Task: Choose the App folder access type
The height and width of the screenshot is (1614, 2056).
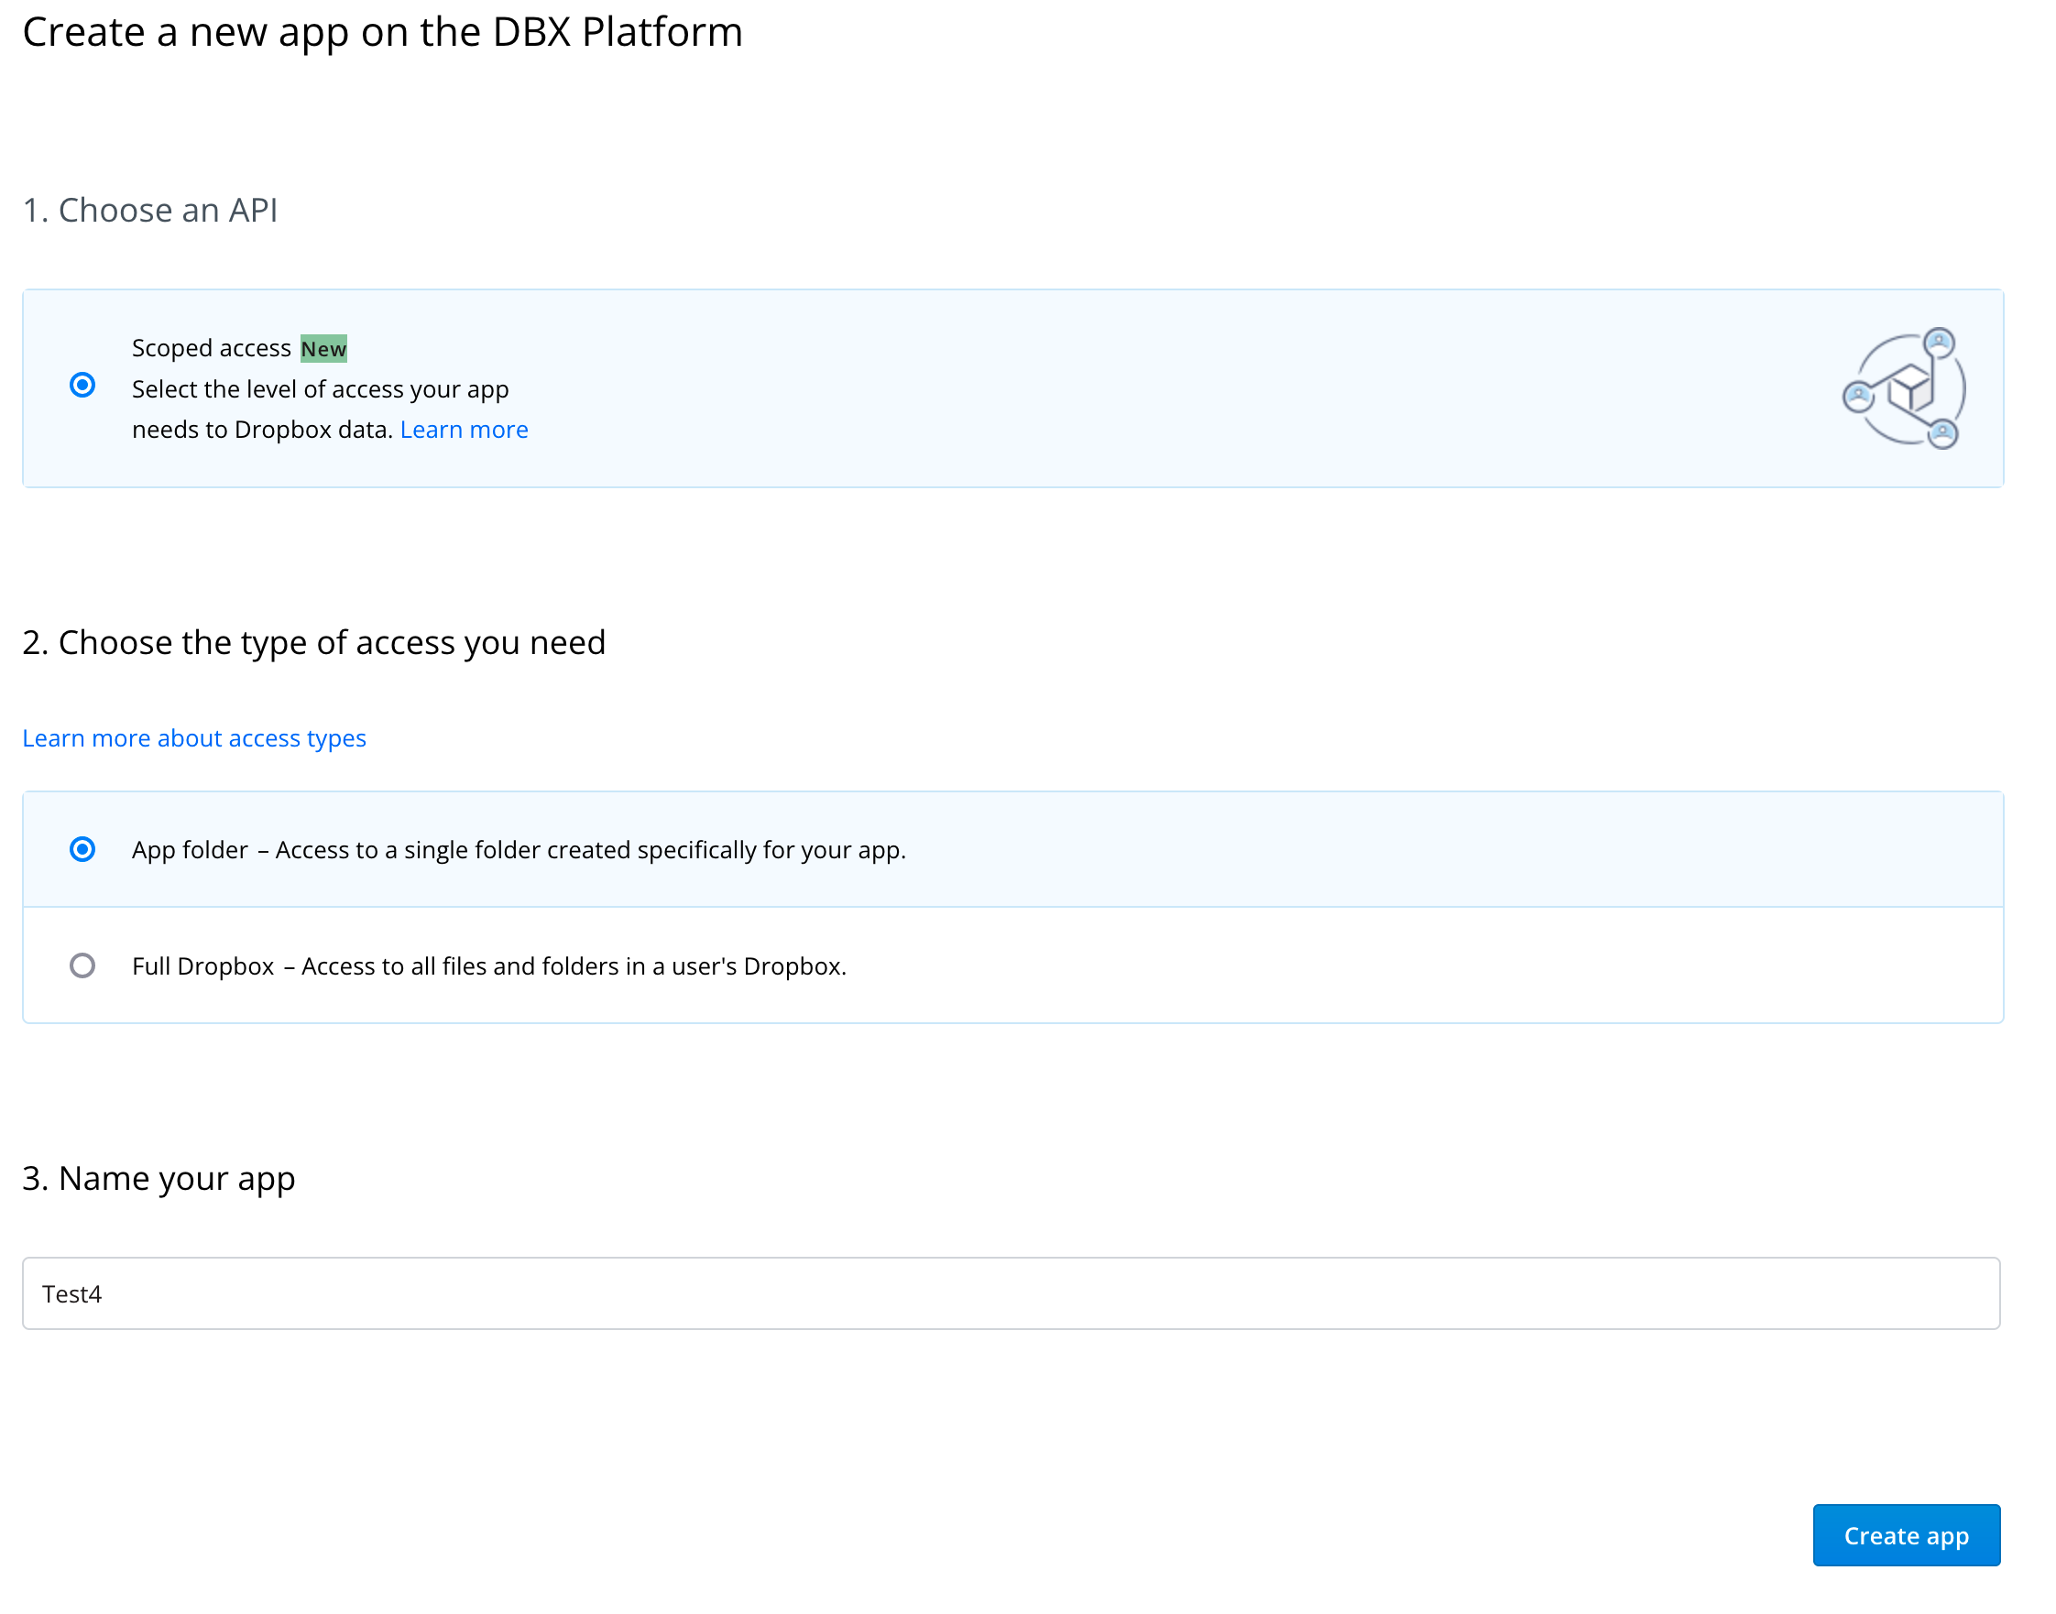Action: point(84,849)
